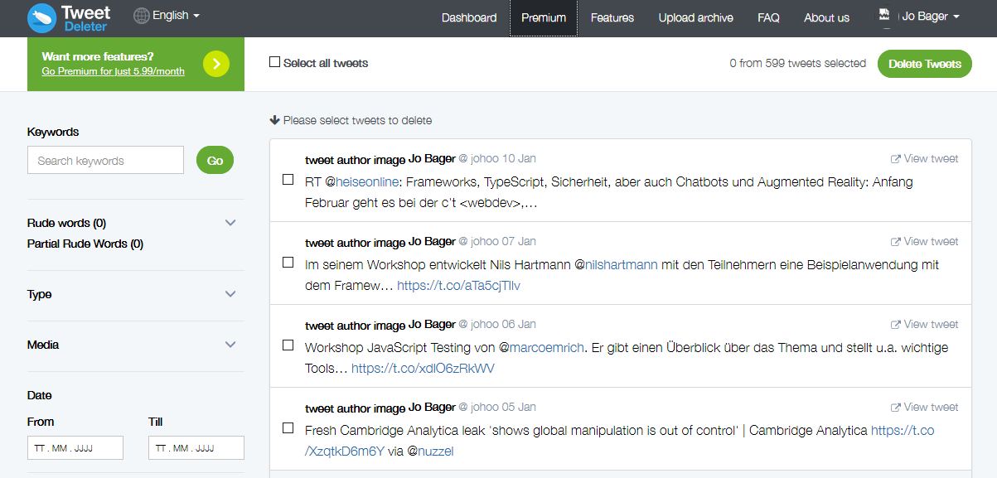Expand the Rude words filter chevron
This screenshot has width=997, height=478.
tap(230, 223)
